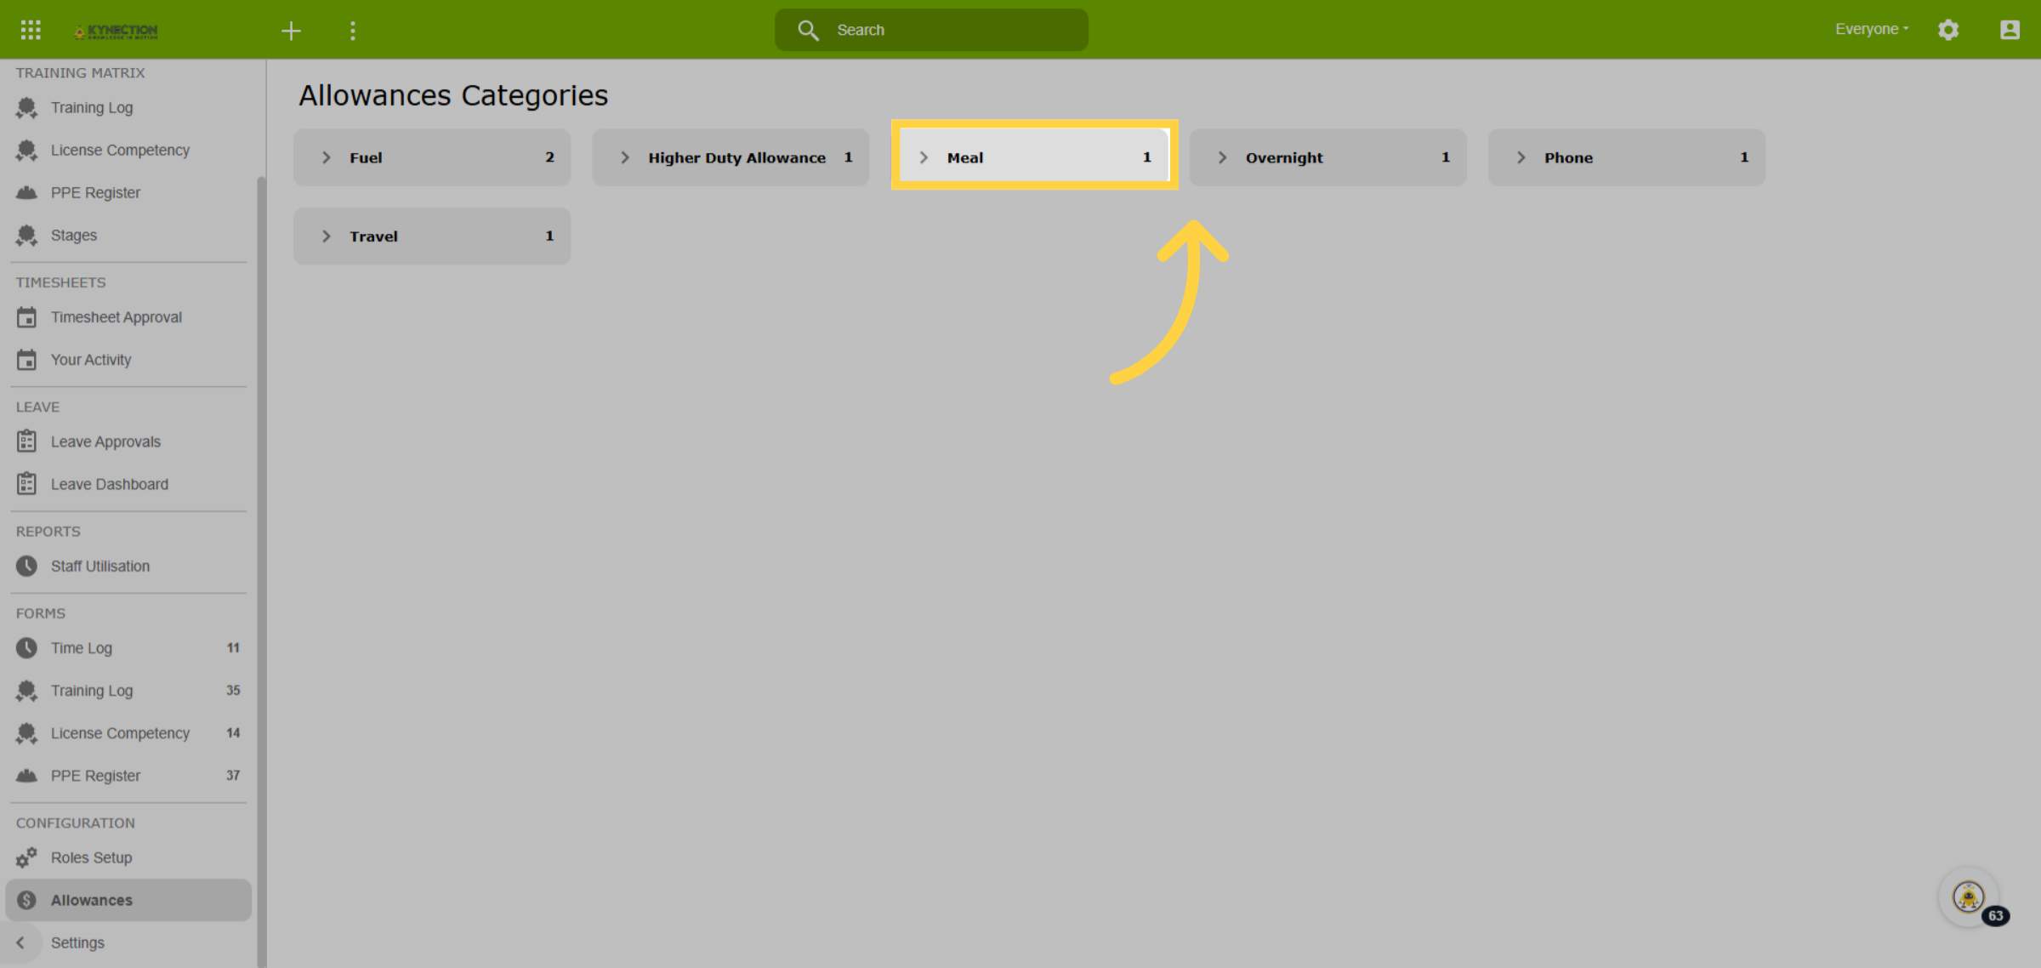Image resolution: width=2041 pixels, height=968 pixels.
Task: Open Staff Utilisation report
Action: point(100,566)
